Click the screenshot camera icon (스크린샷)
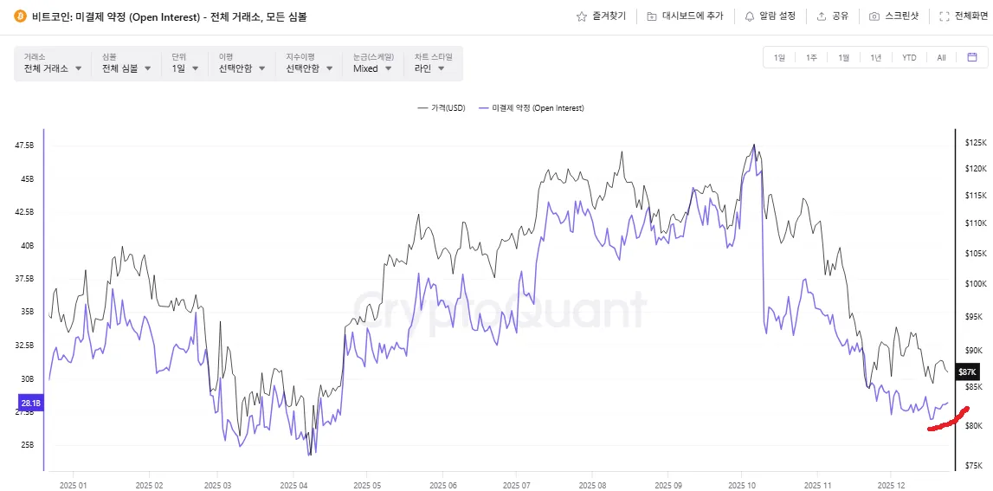This screenshot has width=993, height=491. (874, 16)
